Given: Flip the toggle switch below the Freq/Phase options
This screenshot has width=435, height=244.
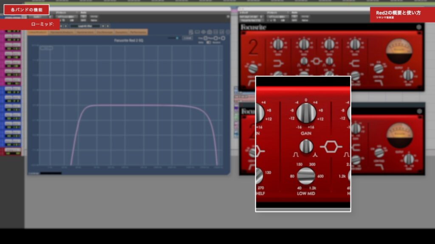Looking at the screenshot, I should [208, 42].
